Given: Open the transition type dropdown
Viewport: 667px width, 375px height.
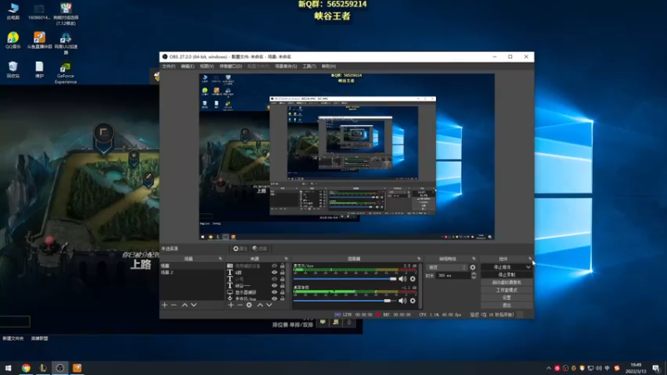Looking at the screenshot, I should tap(447, 267).
